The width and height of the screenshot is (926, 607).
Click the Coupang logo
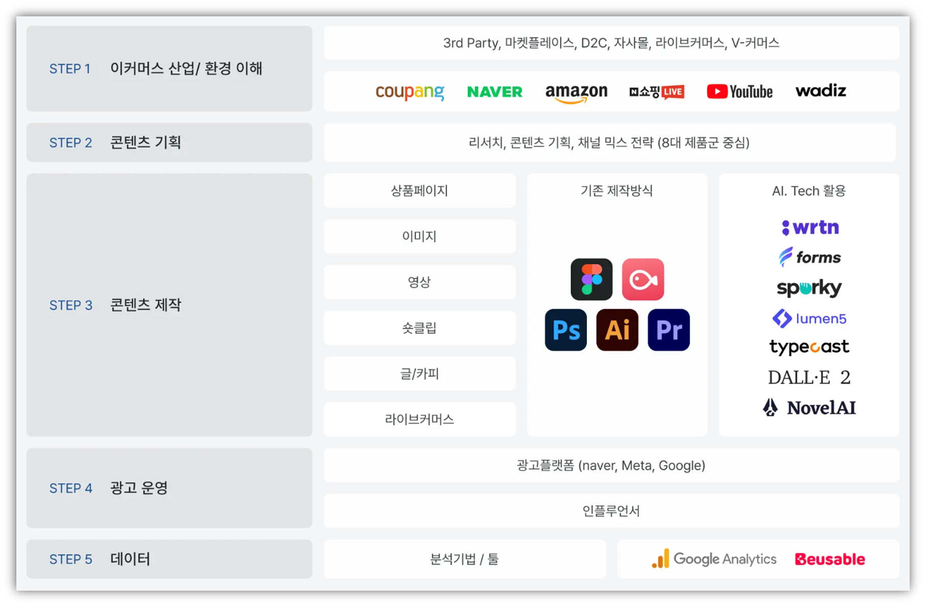(410, 92)
